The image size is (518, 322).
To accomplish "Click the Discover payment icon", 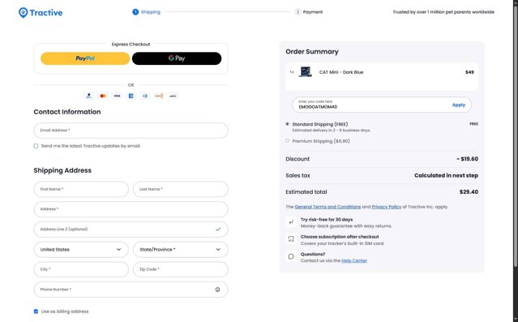I will pos(159,96).
